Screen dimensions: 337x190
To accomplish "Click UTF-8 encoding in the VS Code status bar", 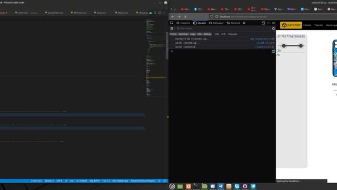I will [59, 180].
